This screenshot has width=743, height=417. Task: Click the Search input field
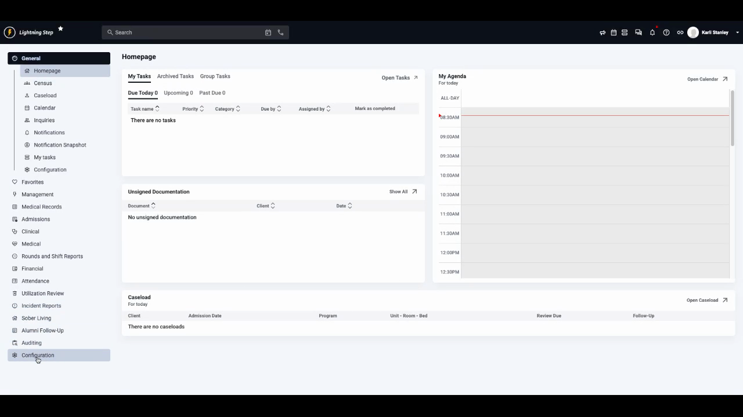click(x=174, y=32)
